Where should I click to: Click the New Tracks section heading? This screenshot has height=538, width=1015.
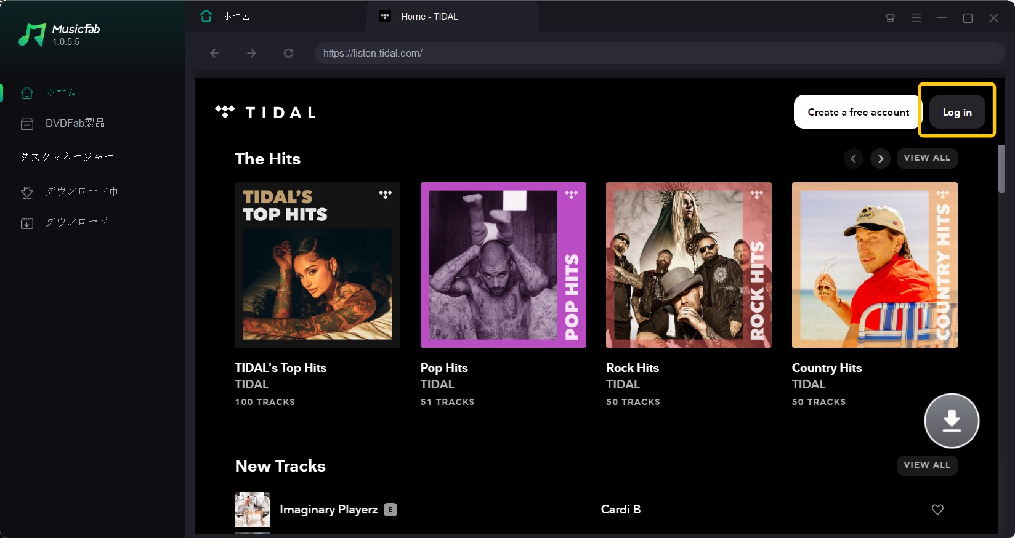(280, 466)
